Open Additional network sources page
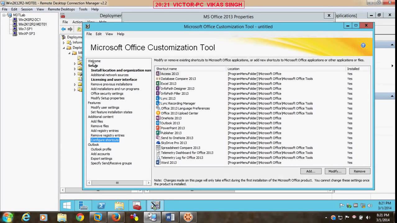Viewport: 397px width, 223px height. click(110, 75)
